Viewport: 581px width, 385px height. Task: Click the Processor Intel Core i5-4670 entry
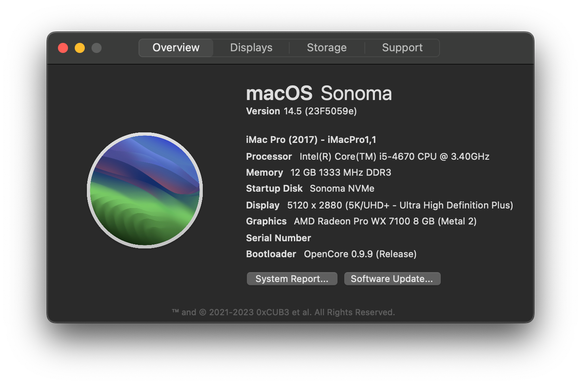[x=367, y=156]
